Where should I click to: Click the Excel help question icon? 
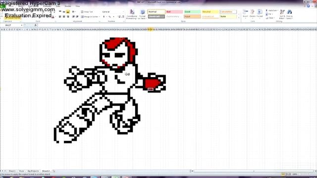(308, 6)
